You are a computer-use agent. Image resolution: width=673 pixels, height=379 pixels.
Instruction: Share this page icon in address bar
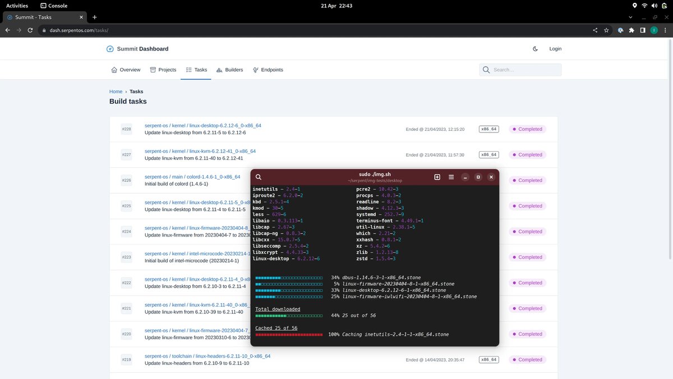595,30
